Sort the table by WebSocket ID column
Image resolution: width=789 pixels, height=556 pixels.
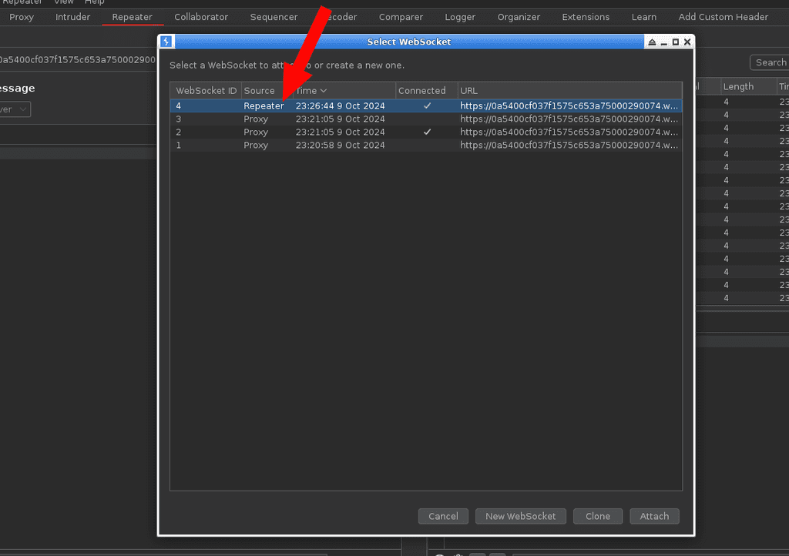coord(206,91)
